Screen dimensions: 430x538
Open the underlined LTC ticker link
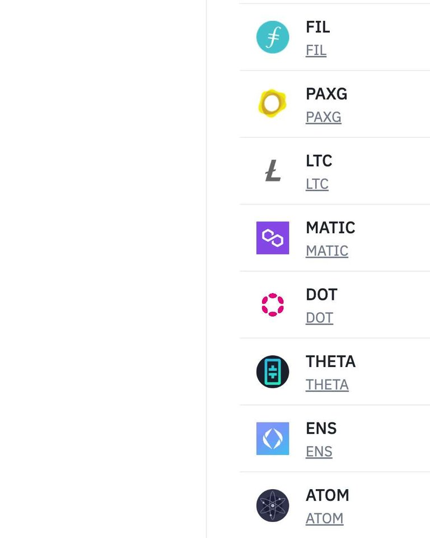click(317, 184)
